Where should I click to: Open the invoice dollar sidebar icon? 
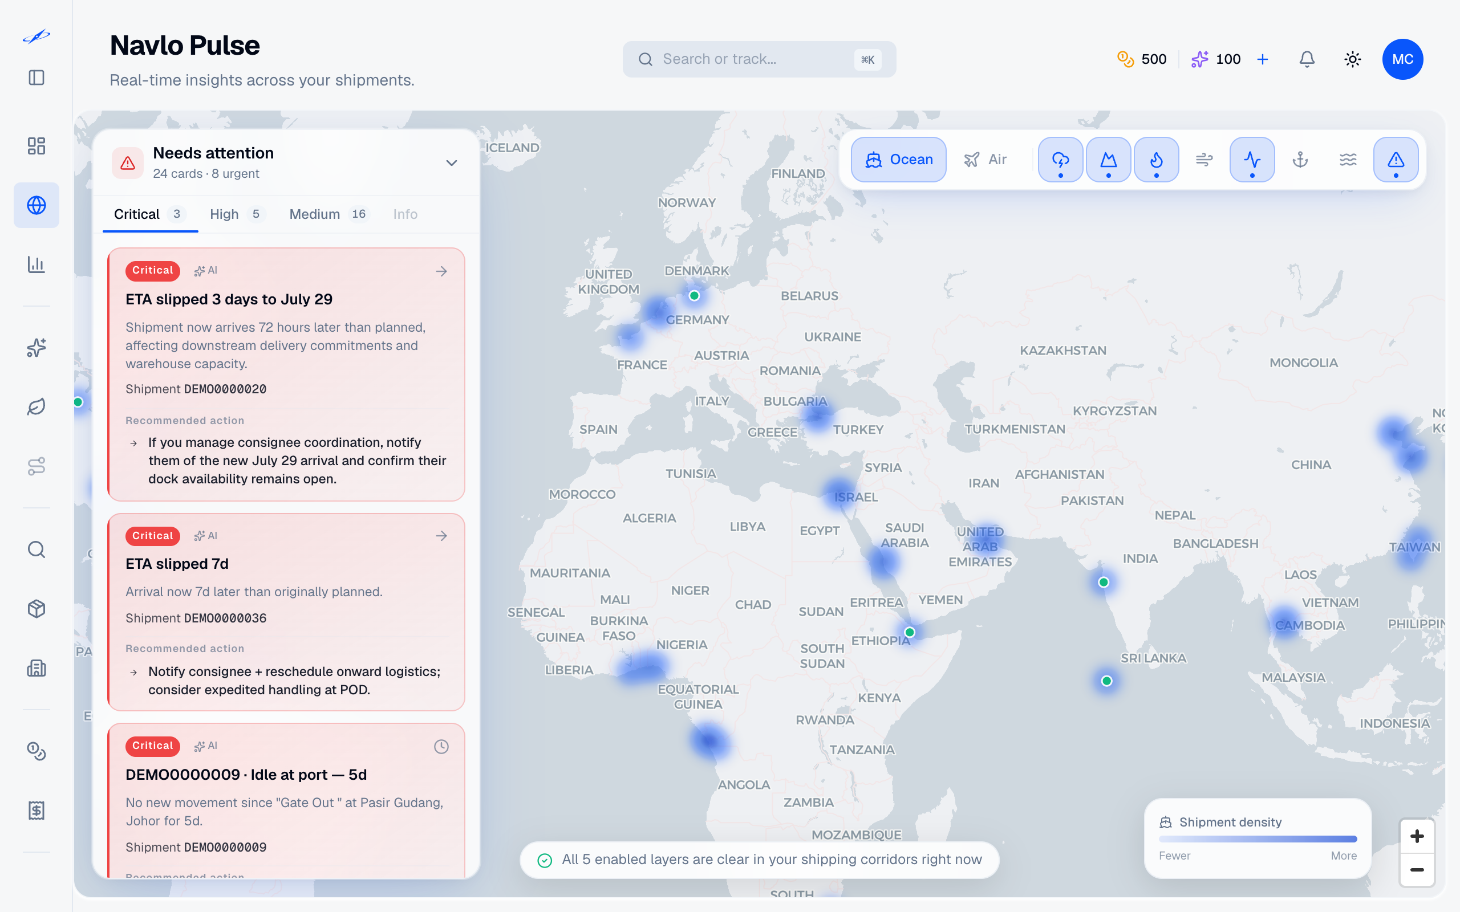click(x=36, y=810)
